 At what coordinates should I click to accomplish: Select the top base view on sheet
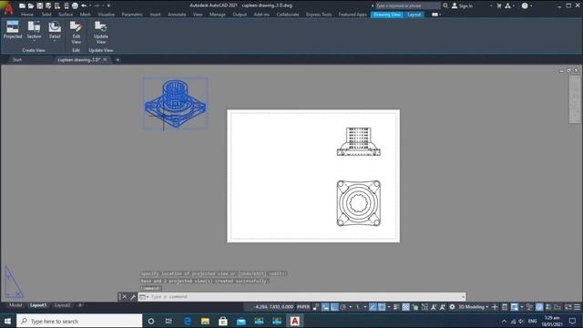click(x=358, y=203)
